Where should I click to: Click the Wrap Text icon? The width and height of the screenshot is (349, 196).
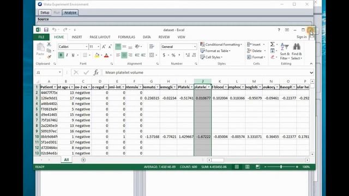pos(152,46)
